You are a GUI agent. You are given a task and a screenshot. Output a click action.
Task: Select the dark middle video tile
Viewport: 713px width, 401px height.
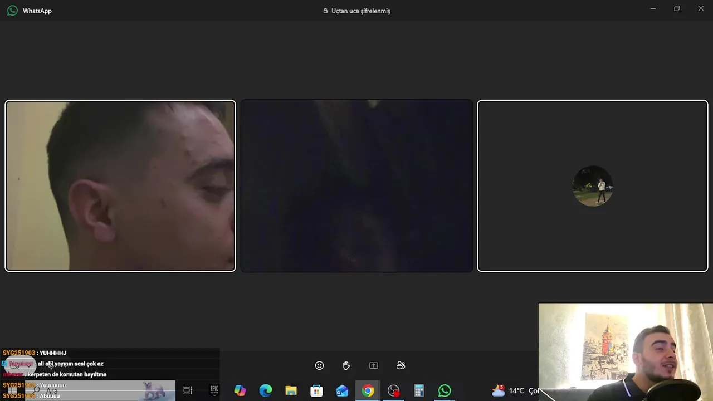356,185
